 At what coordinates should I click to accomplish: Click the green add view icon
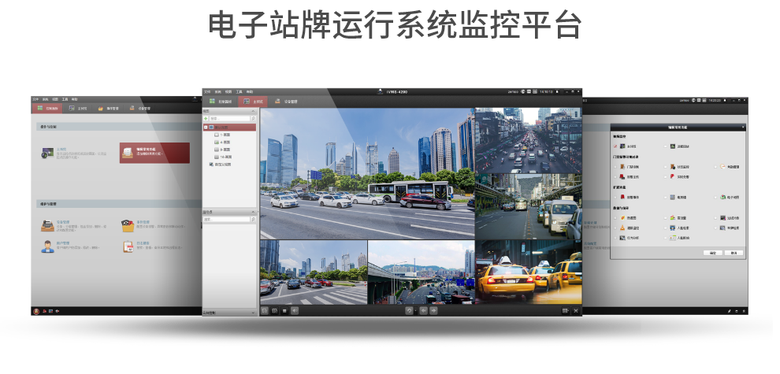206,118
